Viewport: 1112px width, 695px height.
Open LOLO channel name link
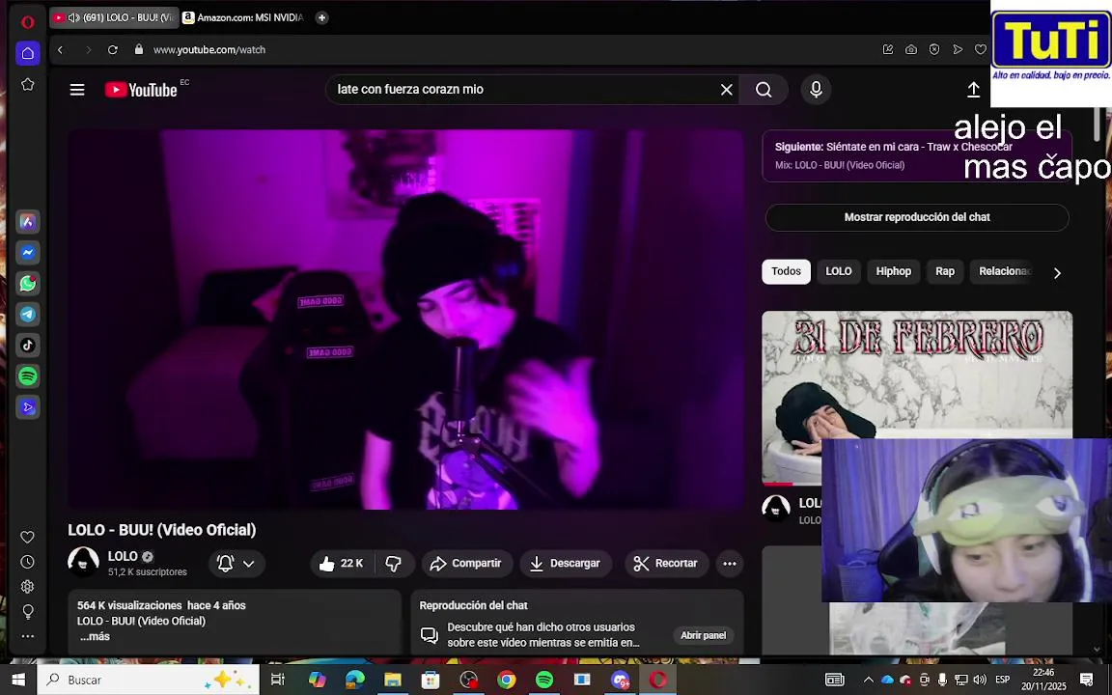[x=123, y=556]
